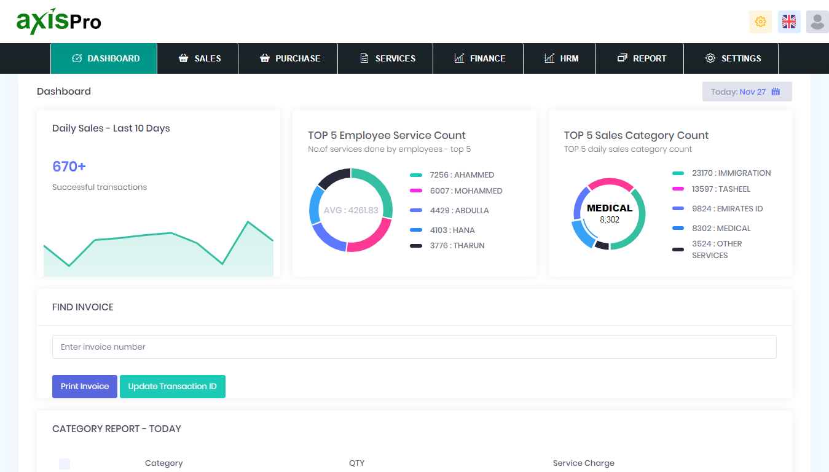Click the Dashboard speedometer icon
Image resolution: width=829 pixels, height=472 pixels.
coord(77,58)
